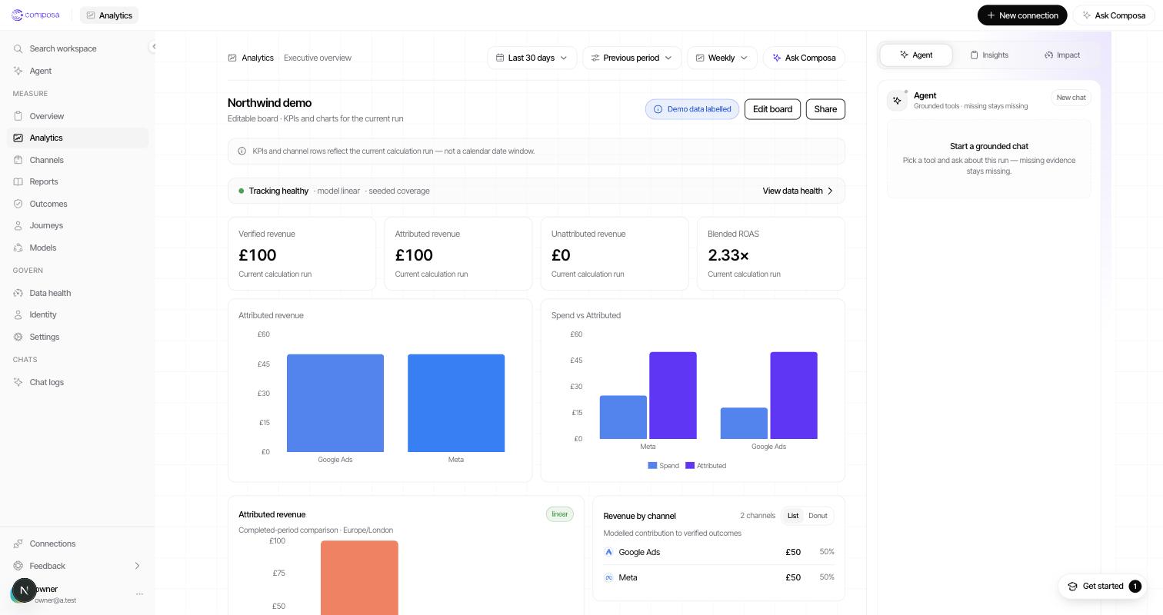This screenshot has width=1163, height=615.
Task: Select the Impact tab
Action: click(x=1062, y=55)
